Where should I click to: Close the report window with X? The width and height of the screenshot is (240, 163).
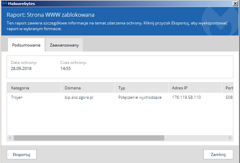(x=236, y=4)
